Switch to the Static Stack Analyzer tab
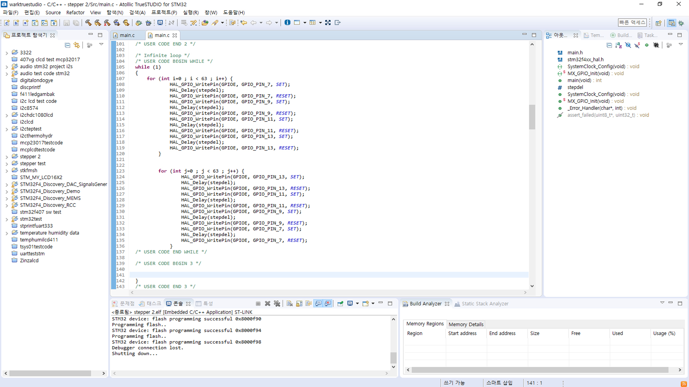 coord(484,304)
